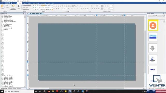This screenshot has height=93, width=166.
Task: Select 8: Storage Space Insufficient item
Action: [x=9, y=22]
